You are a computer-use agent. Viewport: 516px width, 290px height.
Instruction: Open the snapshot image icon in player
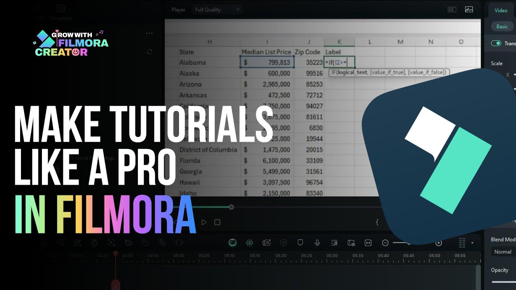(x=469, y=10)
